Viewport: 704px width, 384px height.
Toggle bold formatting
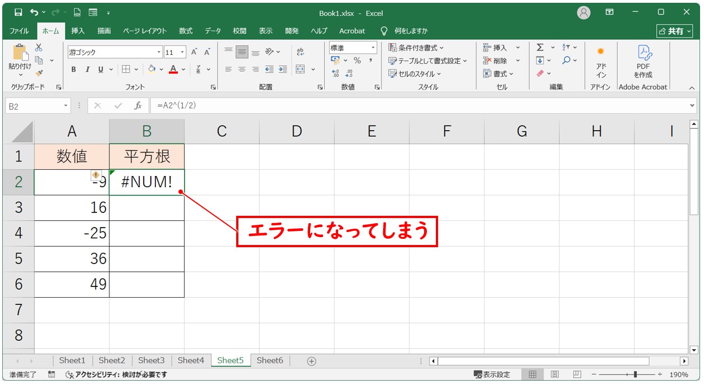point(73,69)
